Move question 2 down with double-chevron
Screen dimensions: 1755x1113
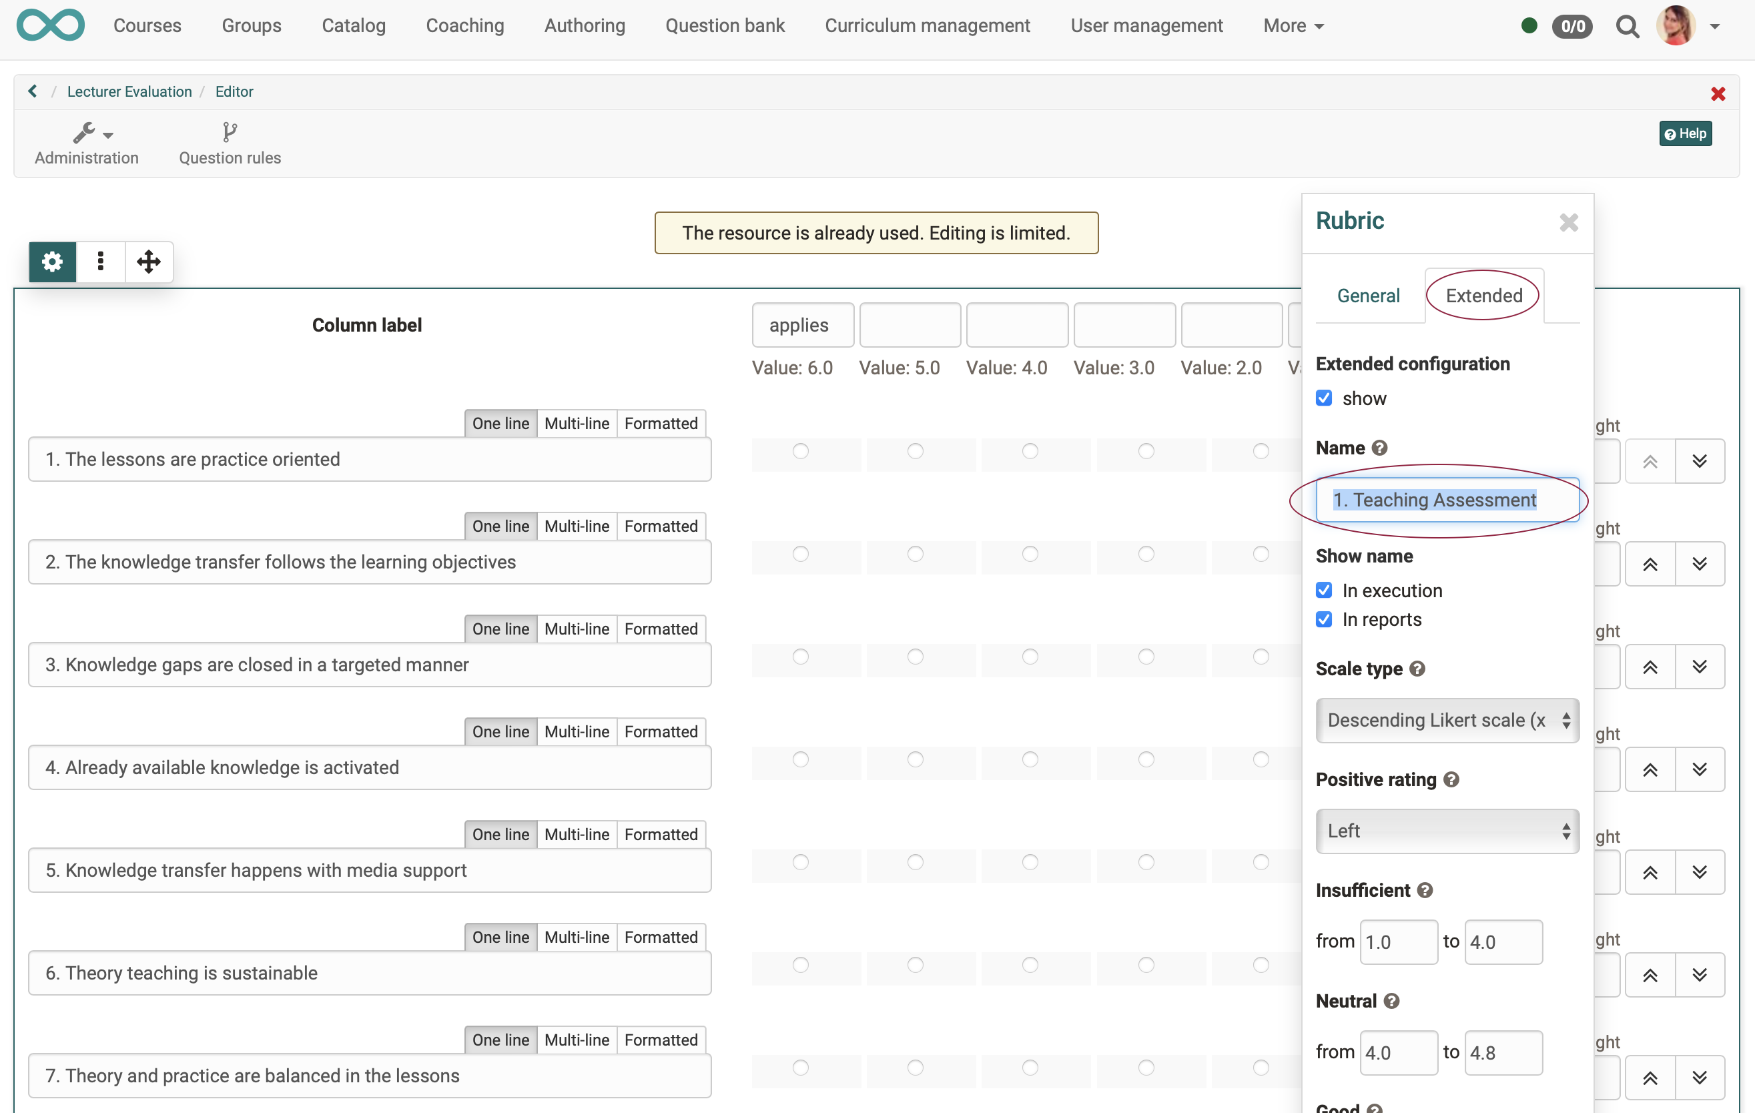(x=1699, y=563)
